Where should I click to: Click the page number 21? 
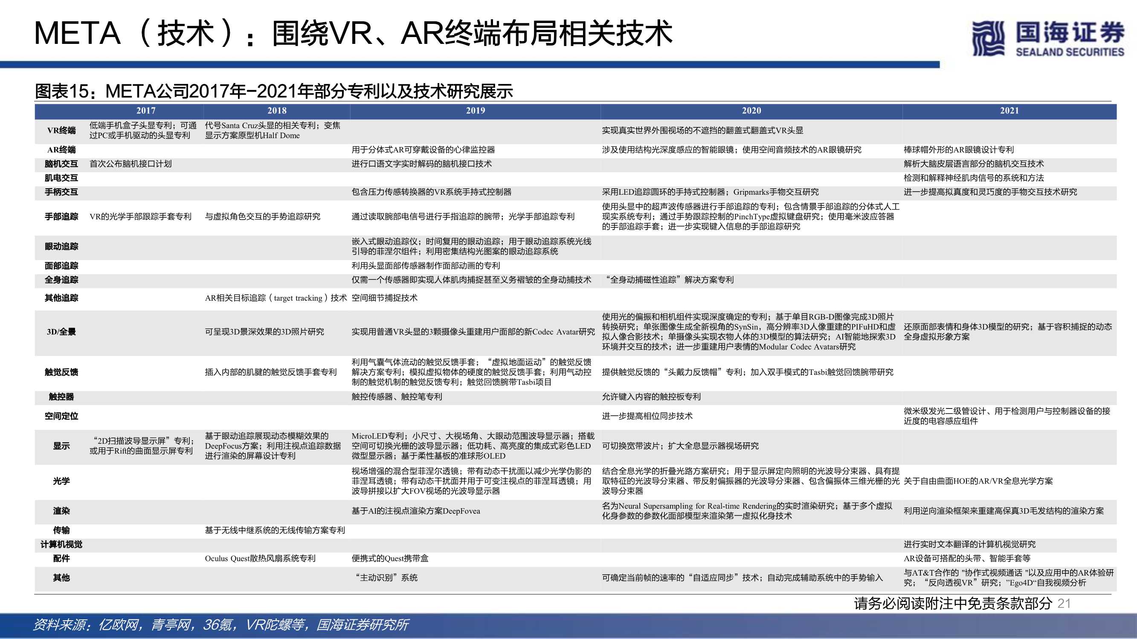(1064, 604)
